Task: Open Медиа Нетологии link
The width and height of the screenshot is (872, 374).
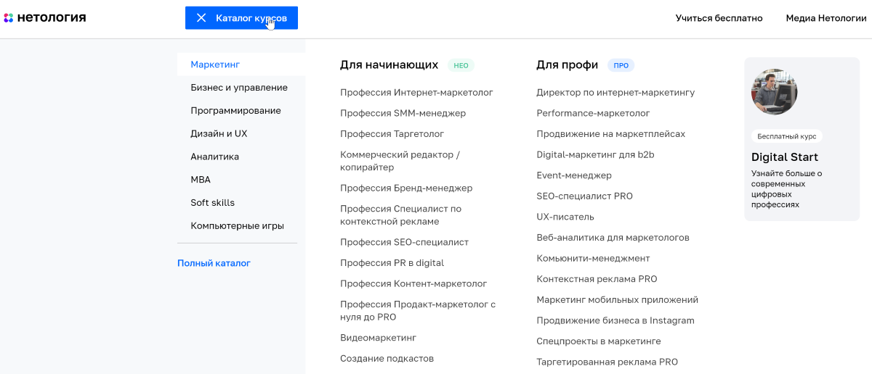Action: 826,18
